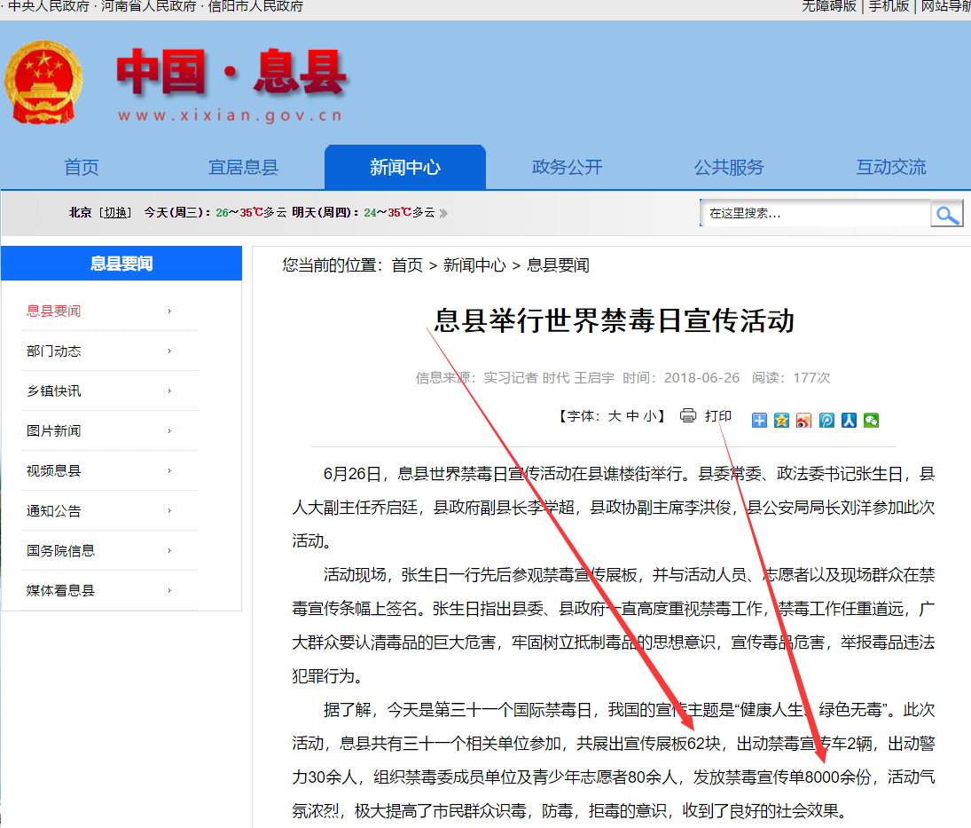Set font size to small (小)
This screenshot has width=971, height=828.
pos(650,416)
